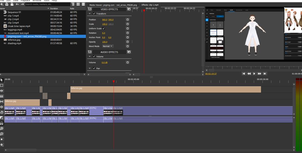
Task: Click the timeline zoom in magnifier
Action: click(2, 129)
